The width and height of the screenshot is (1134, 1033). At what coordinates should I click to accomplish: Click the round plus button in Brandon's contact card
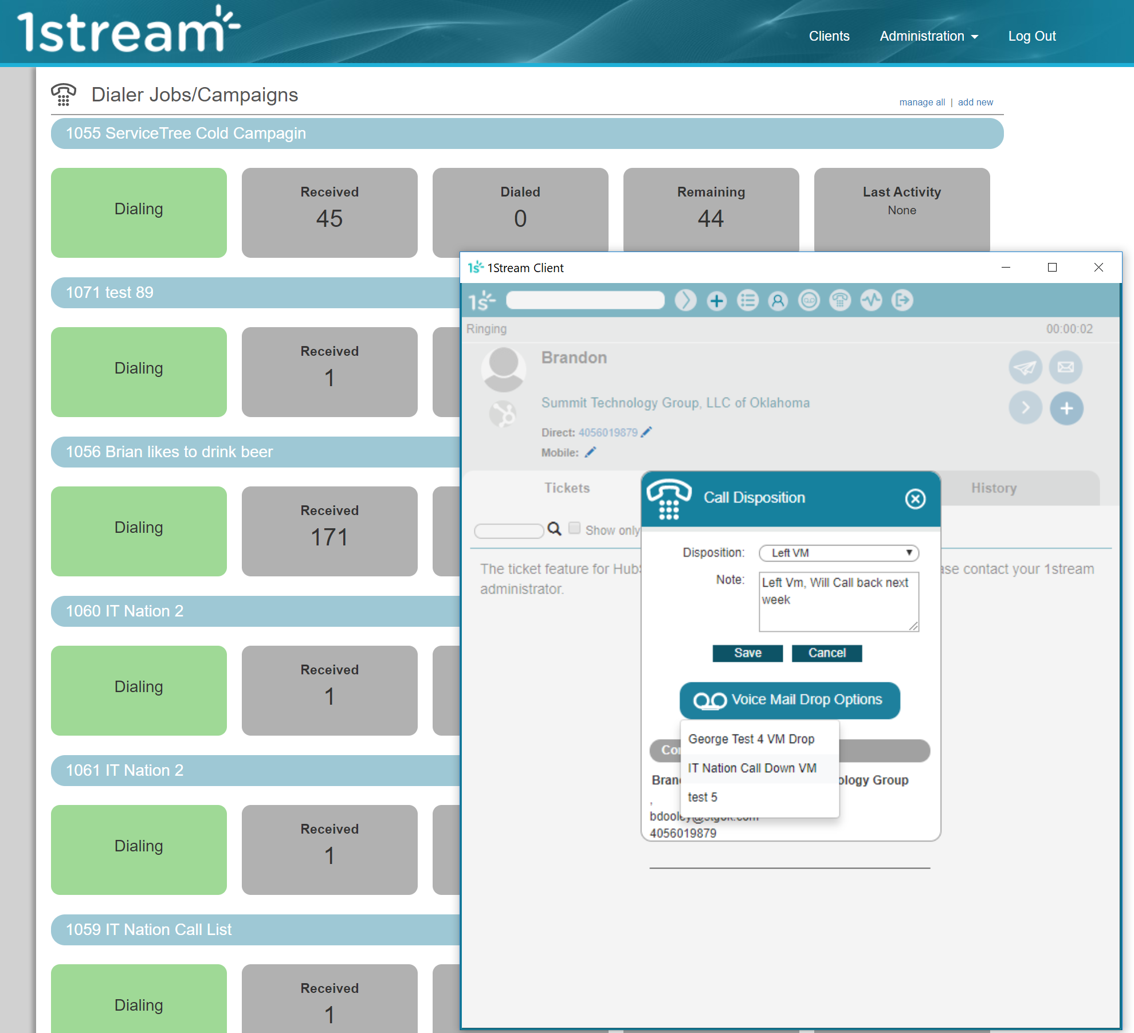point(1066,409)
